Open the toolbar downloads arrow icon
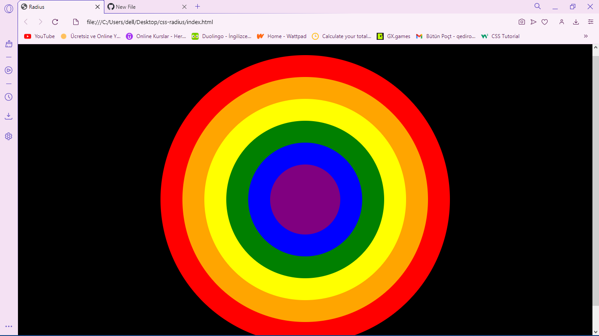 pos(576,22)
